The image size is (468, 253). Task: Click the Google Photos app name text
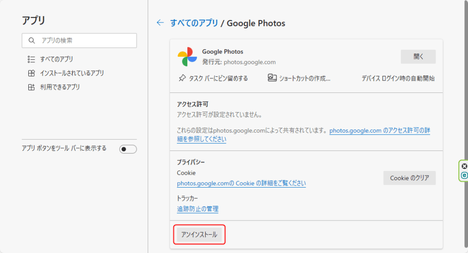pyautogui.click(x=223, y=51)
